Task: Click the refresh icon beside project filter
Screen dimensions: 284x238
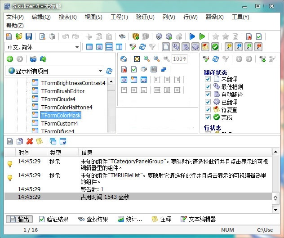Action: pos(109,71)
